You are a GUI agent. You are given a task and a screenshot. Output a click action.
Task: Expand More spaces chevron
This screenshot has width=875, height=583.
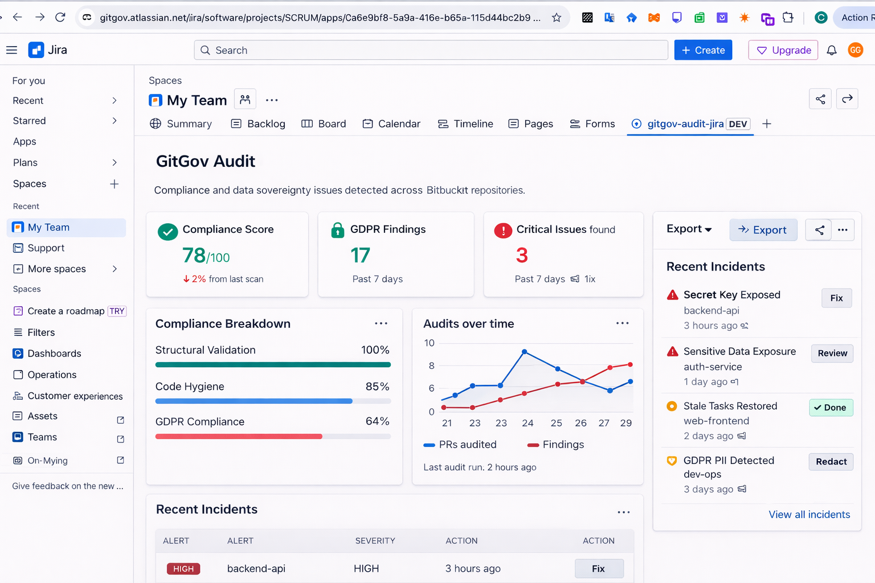115,269
